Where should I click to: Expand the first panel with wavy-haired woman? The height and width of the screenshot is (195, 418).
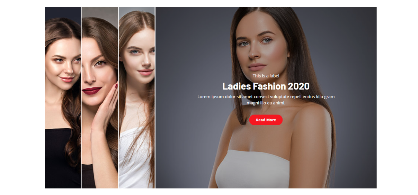pos(63,98)
